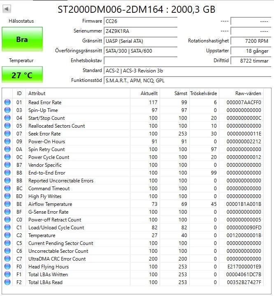Image resolution: width=274 pixels, height=296 pixels.
Task: Select the UltraDMA CRC Error Count attribute name
Action: [57, 259]
